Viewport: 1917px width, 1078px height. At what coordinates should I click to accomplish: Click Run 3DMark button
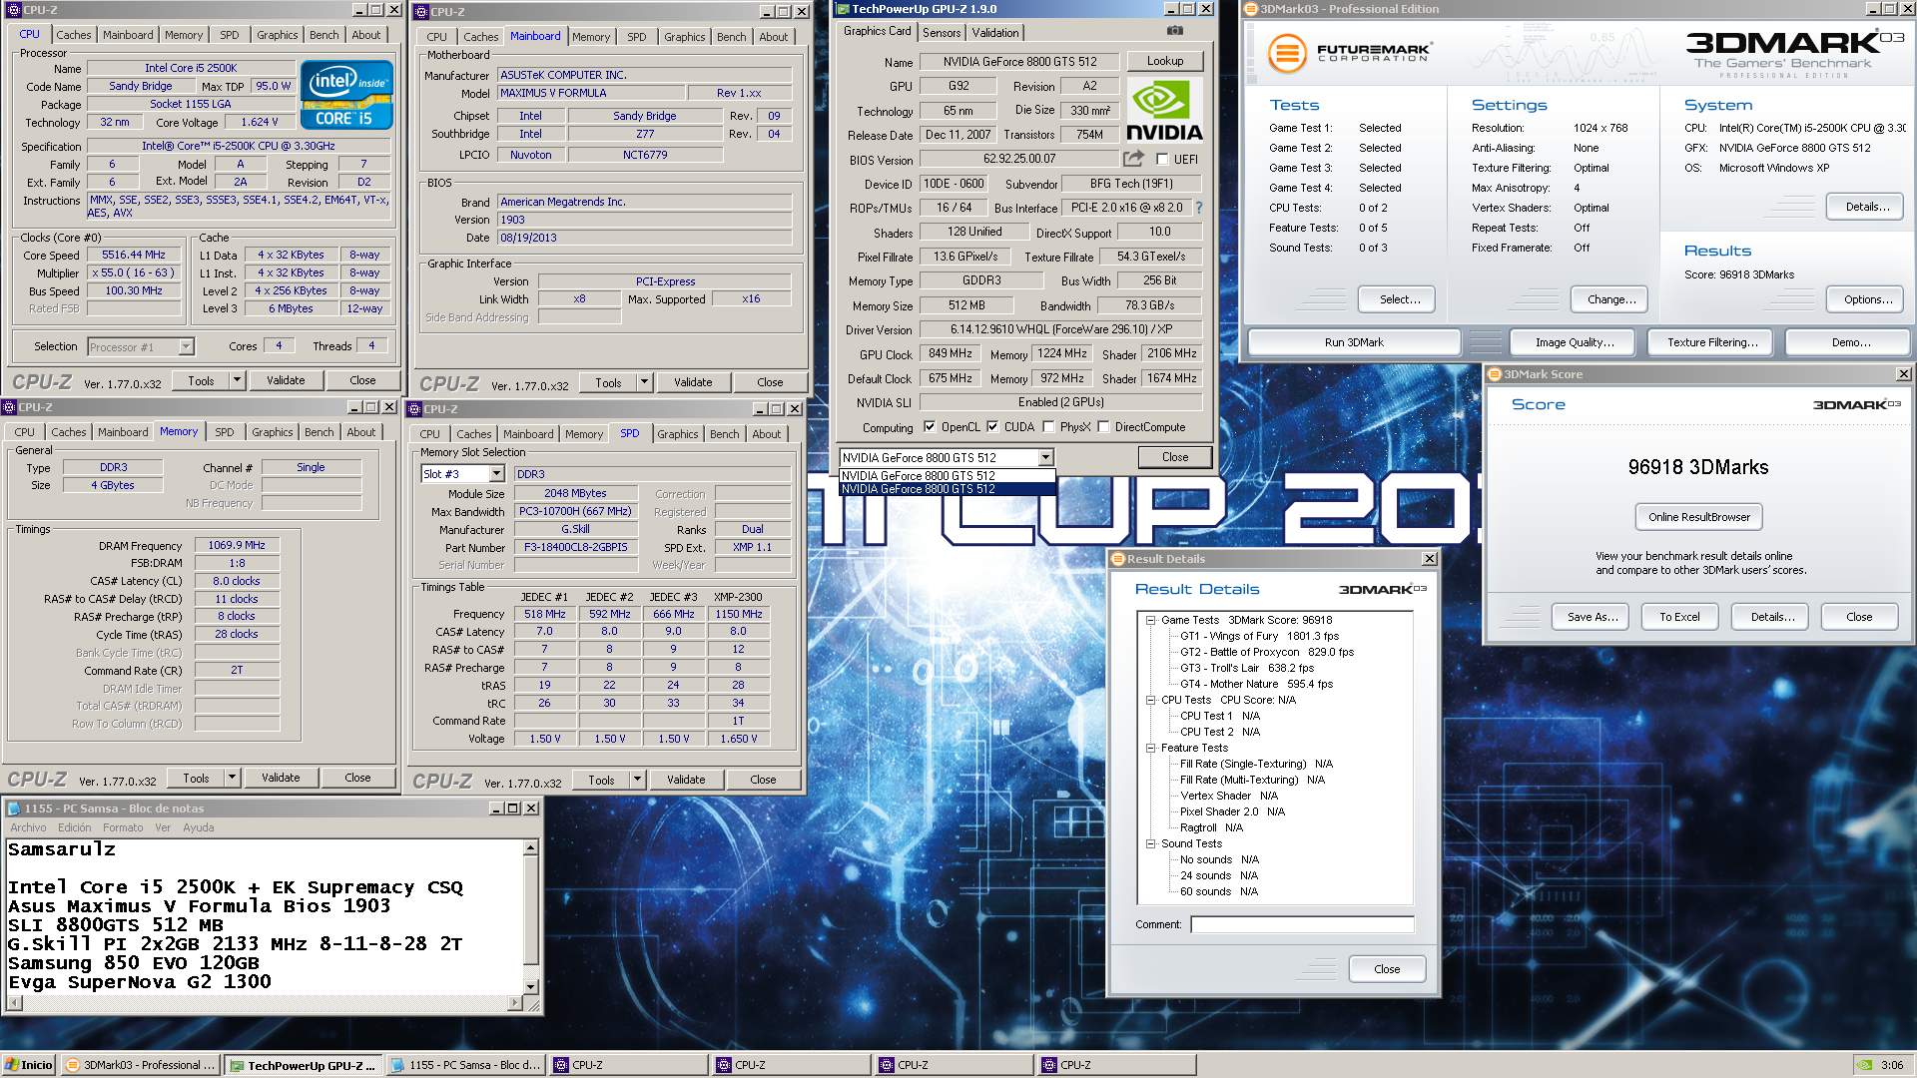(x=1354, y=342)
